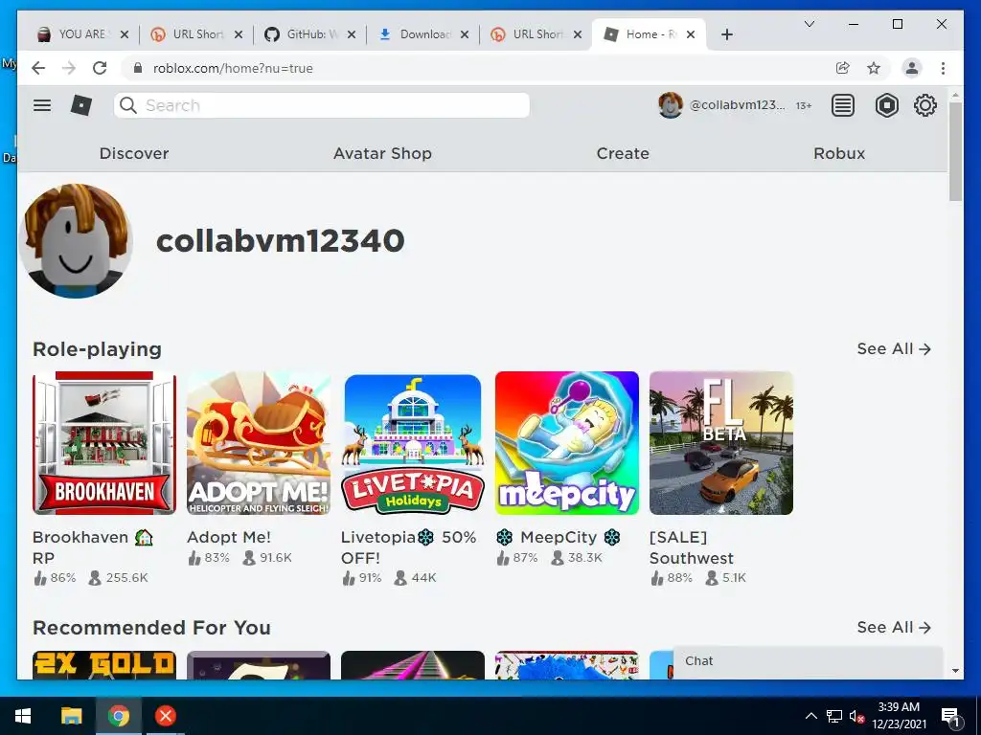
Task: Open the Brookhaven RP game thumbnail
Action: click(x=104, y=443)
